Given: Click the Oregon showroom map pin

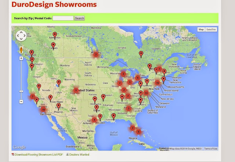Looking at the screenshot, I should 32,67.
